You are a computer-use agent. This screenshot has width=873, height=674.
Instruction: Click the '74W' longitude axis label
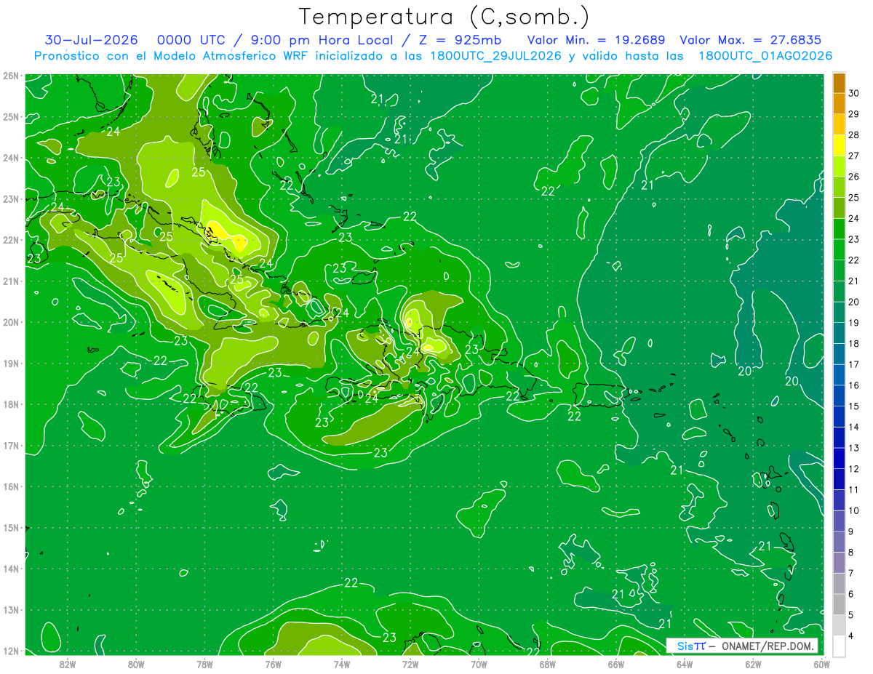point(341,664)
